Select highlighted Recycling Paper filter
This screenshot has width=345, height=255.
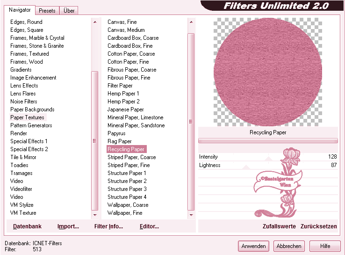pyautogui.click(x=127, y=149)
